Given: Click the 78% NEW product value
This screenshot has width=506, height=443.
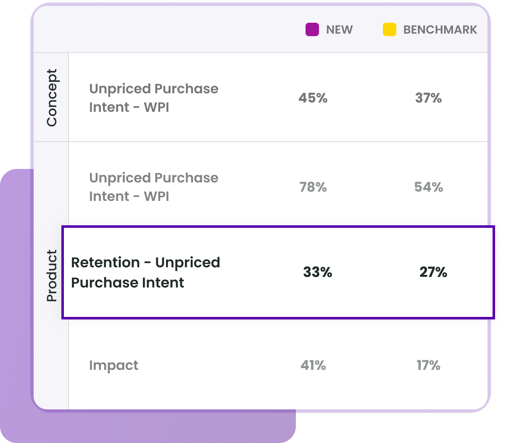Looking at the screenshot, I should click(x=313, y=187).
